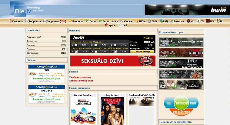The width and height of the screenshot is (230, 125).
Task: Open the MU Online Season4 monitor banner
Action: click(x=181, y=63)
